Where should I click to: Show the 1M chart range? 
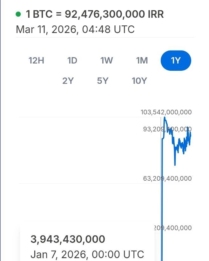[x=142, y=60]
